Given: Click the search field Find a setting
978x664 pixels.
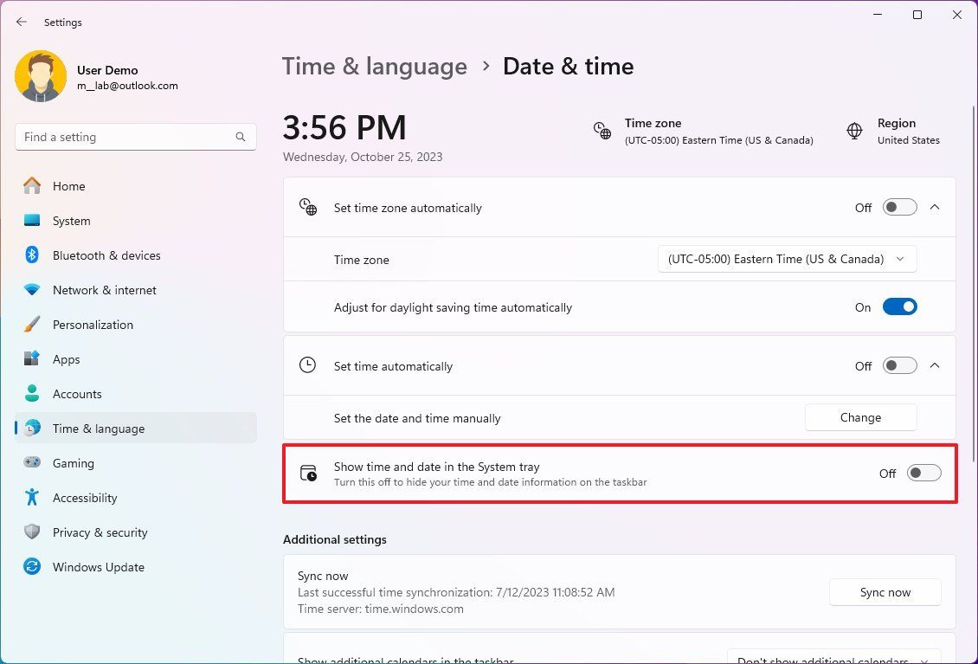Looking at the screenshot, I should click(x=136, y=137).
